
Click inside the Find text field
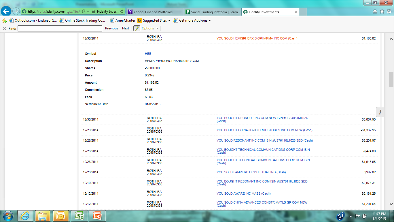point(60,28)
